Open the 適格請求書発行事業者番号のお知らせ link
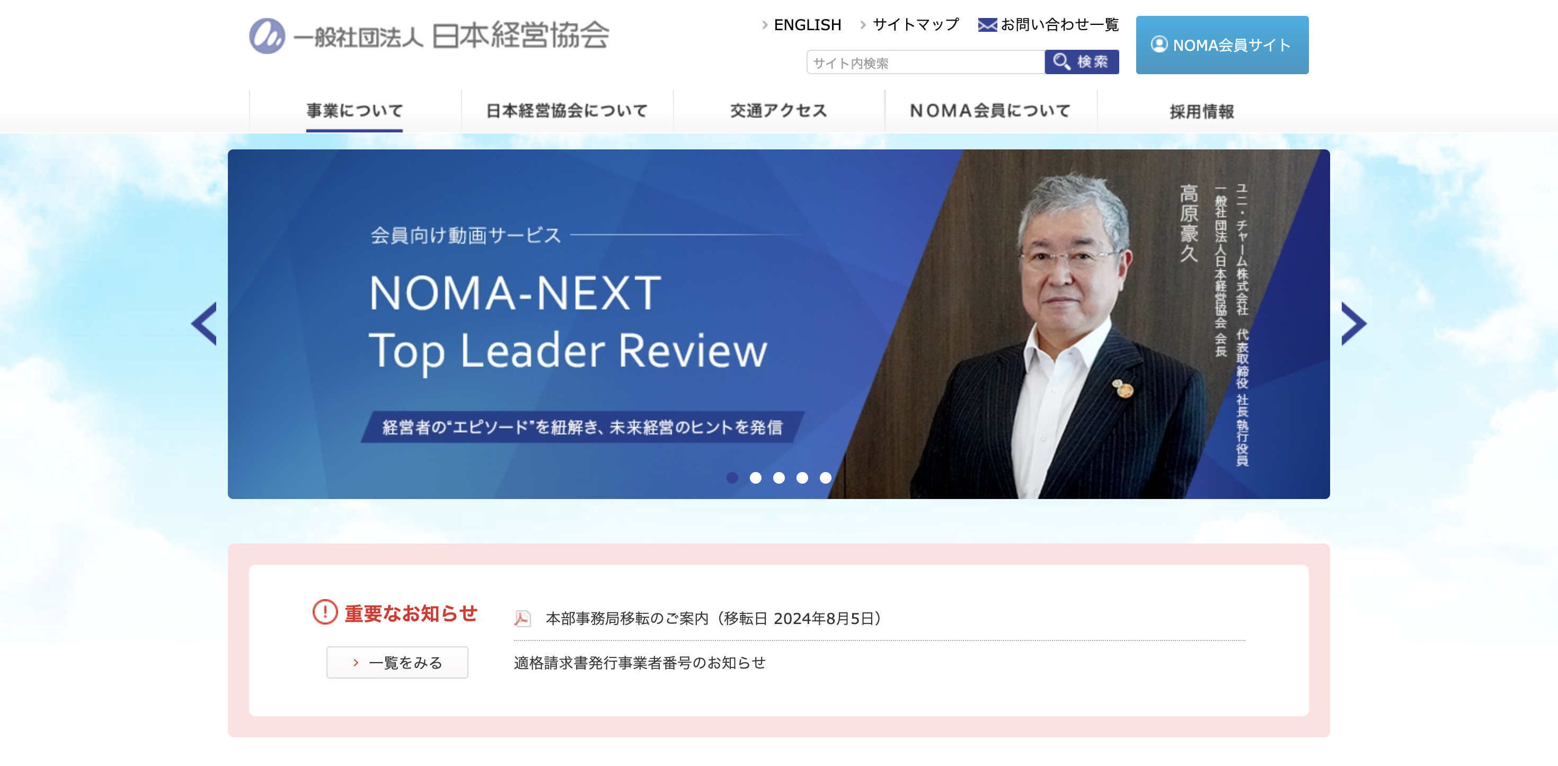The image size is (1558, 766). click(639, 662)
